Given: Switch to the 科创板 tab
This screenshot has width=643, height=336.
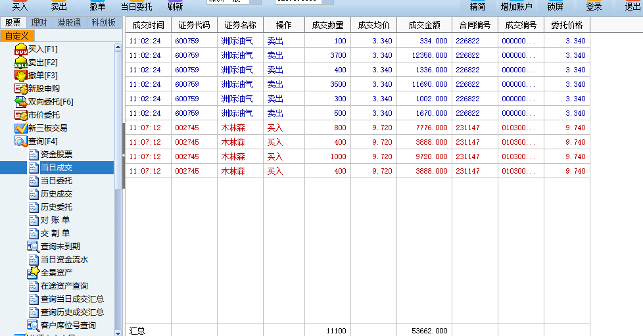Looking at the screenshot, I should pyautogui.click(x=104, y=22).
